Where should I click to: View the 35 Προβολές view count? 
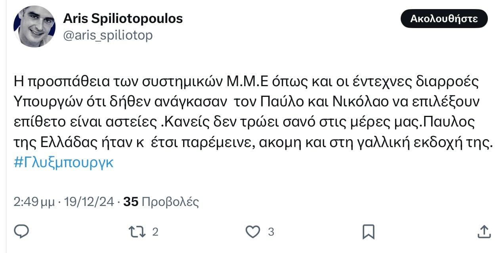pyautogui.click(x=161, y=202)
